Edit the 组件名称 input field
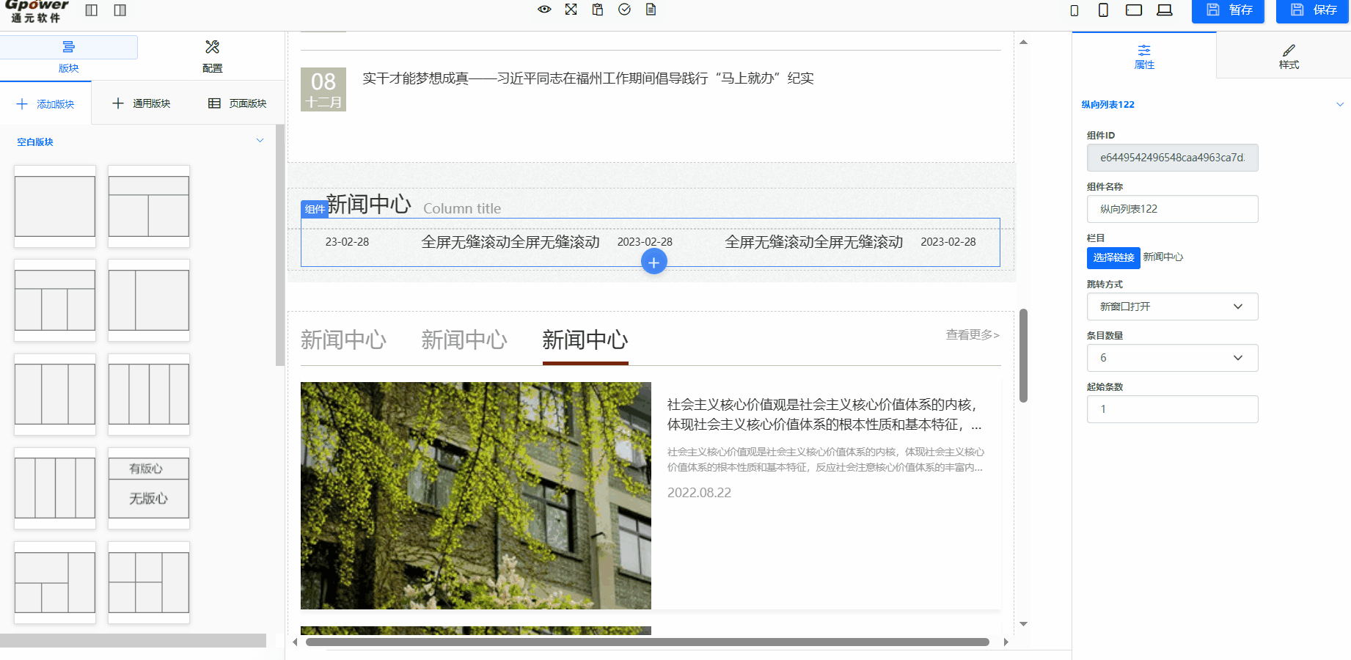The width and height of the screenshot is (1351, 660). coord(1172,209)
